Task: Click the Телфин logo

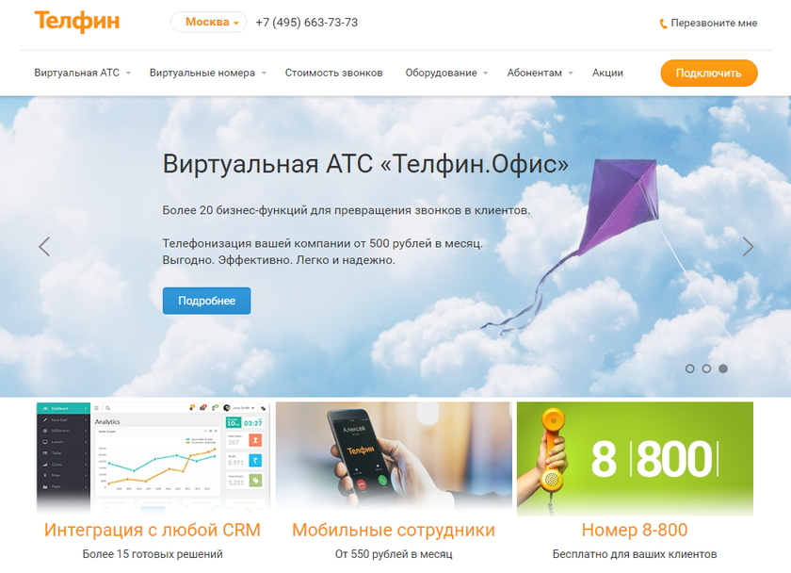Action: click(x=77, y=21)
